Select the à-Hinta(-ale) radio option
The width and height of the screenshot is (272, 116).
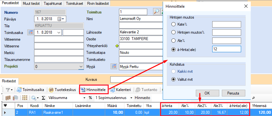173,49
